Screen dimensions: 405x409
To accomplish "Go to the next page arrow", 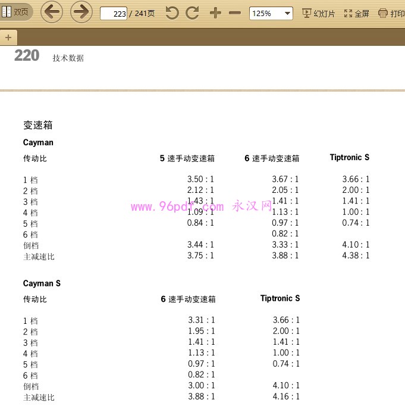I will [81, 12].
